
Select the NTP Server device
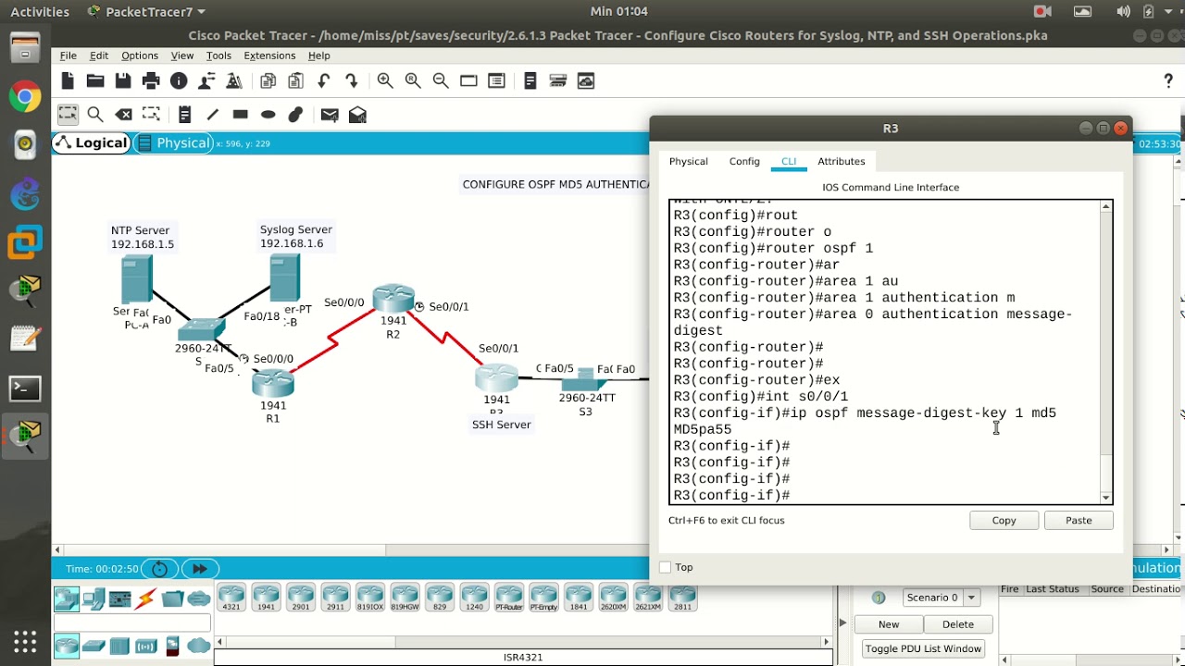tap(137, 279)
